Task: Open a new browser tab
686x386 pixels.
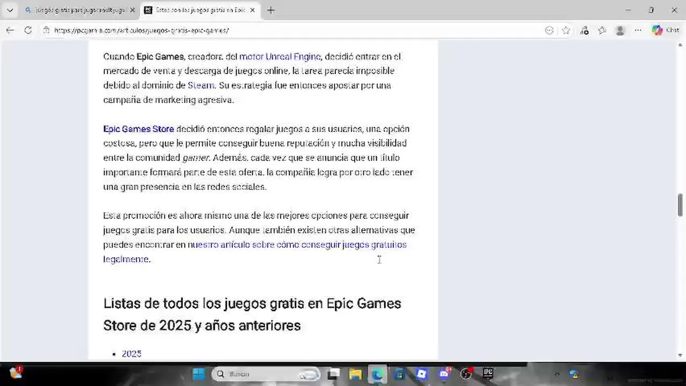Action: click(271, 10)
